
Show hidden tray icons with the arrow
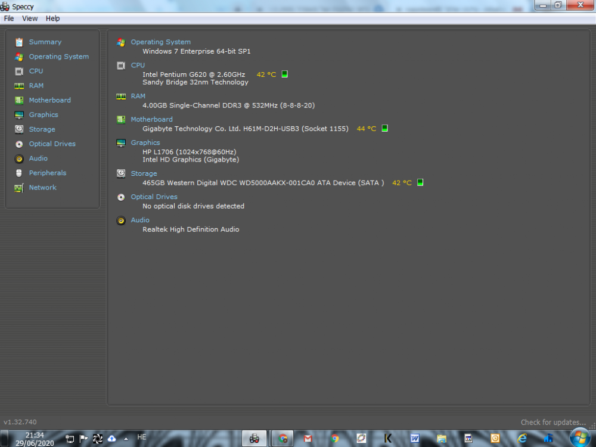[x=126, y=439]
